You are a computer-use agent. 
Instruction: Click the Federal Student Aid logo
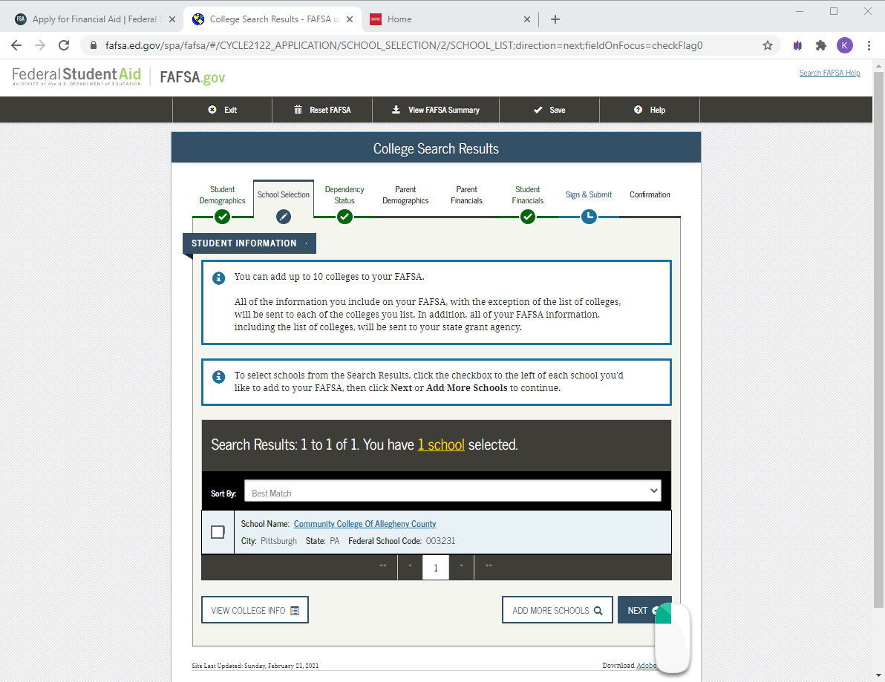[76, 76]
